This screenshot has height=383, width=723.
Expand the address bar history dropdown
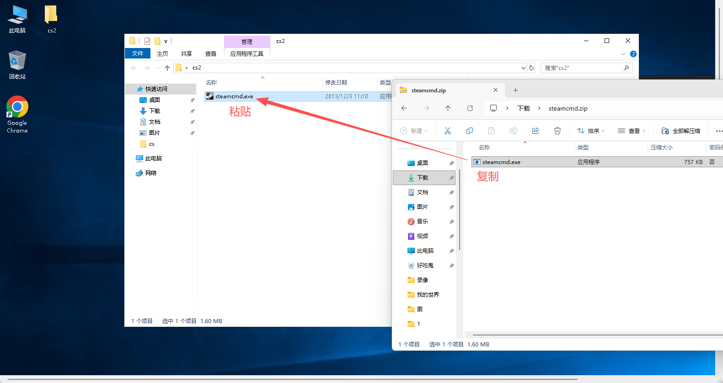[x=523, y=68]
